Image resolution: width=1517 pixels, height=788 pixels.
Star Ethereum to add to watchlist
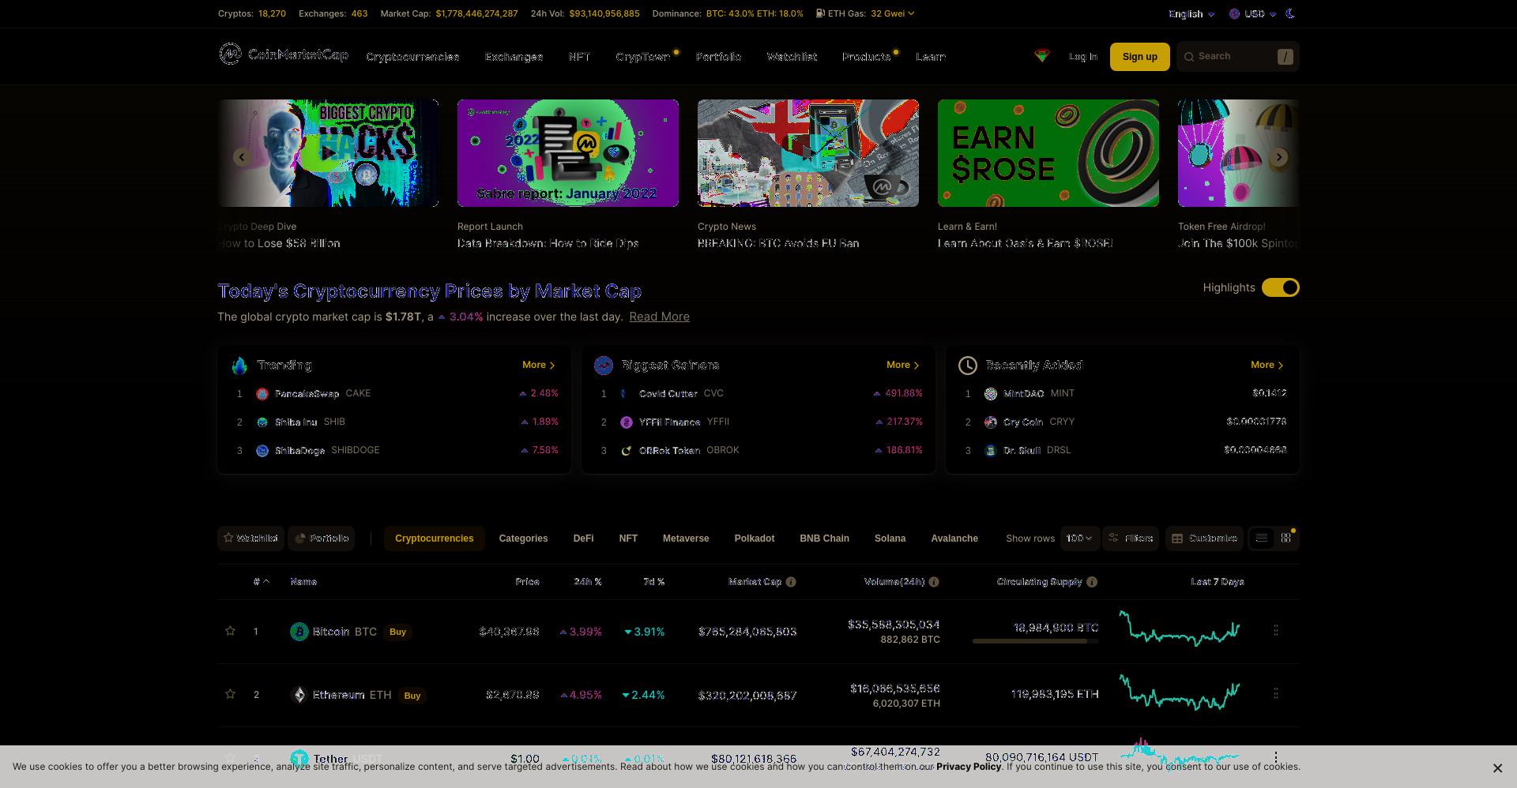230,694
